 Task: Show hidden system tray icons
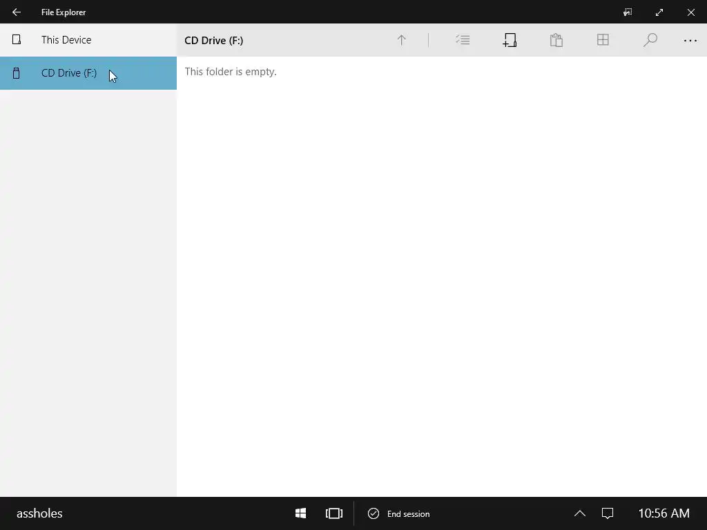click(580, 513)
